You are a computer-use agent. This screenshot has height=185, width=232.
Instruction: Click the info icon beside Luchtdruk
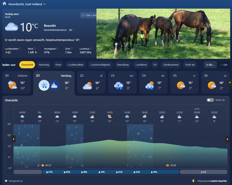(x=91, y=49)
